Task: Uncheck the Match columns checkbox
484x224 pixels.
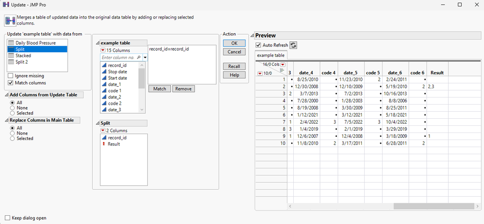Action: coord(10,83)
